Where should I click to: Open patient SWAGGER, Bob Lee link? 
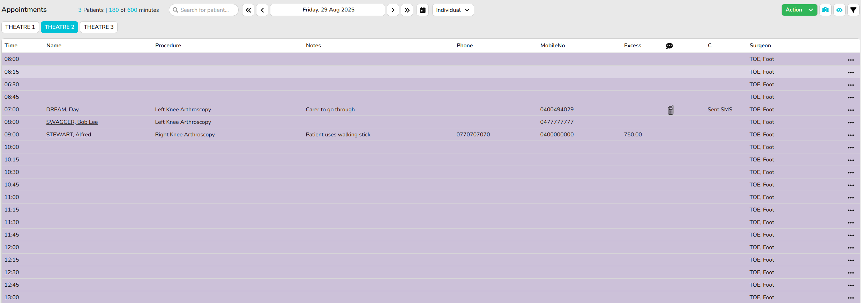click(72, 122)
